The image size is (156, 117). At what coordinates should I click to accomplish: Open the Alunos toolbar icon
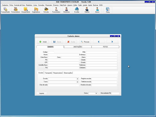coord(97,10)
